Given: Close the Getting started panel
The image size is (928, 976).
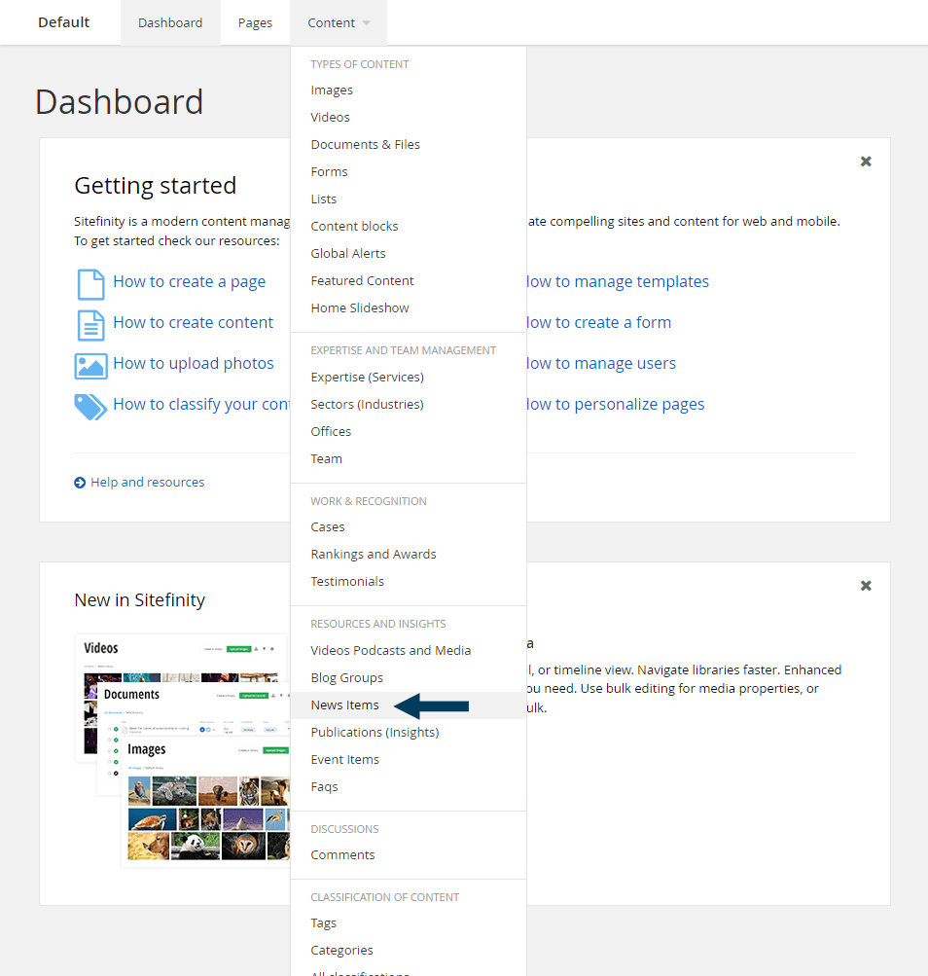Looking at the screenshot, I should point(866,162).
